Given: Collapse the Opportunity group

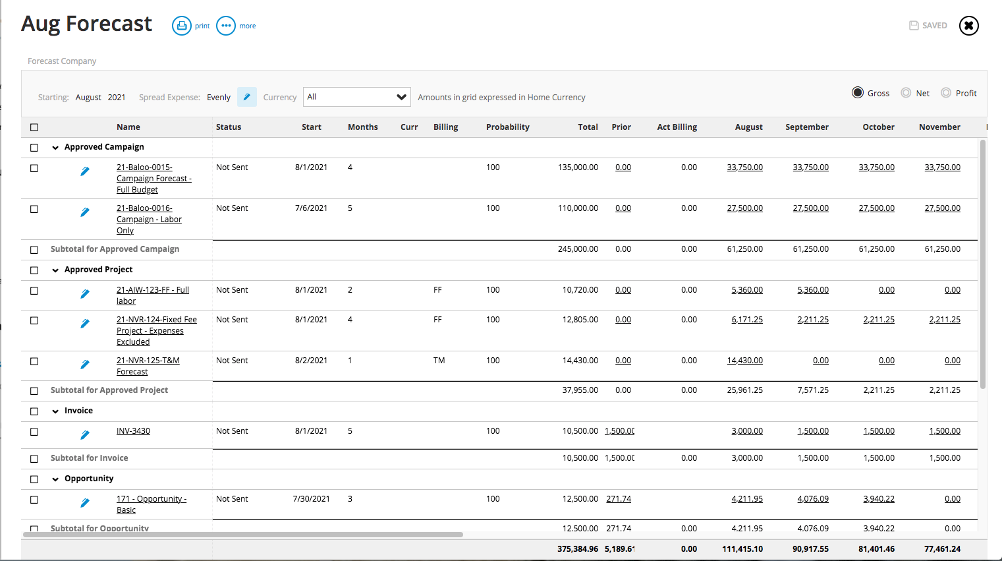Looking at the screenshot, I should (x=55, y=479).
